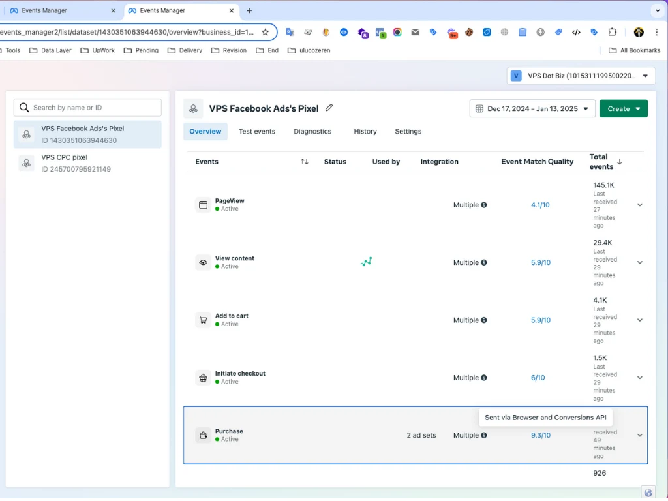
Task: Click the search by name or ID field
Action: tap(87, 107)
